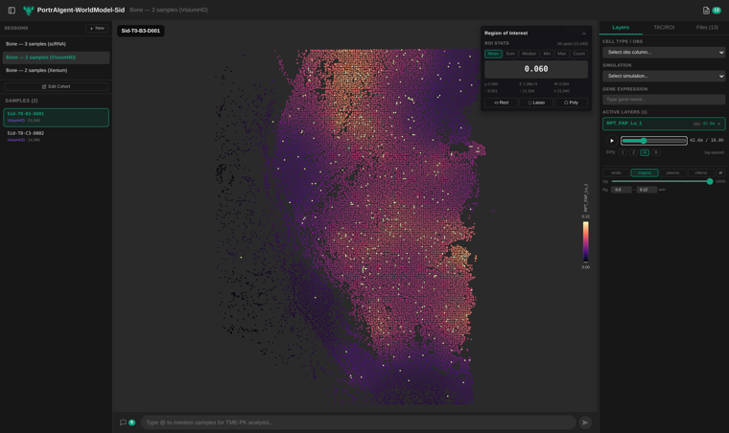Switch to the Files (13) tab
Screen dimensions: 729x433
coord(707,28)
